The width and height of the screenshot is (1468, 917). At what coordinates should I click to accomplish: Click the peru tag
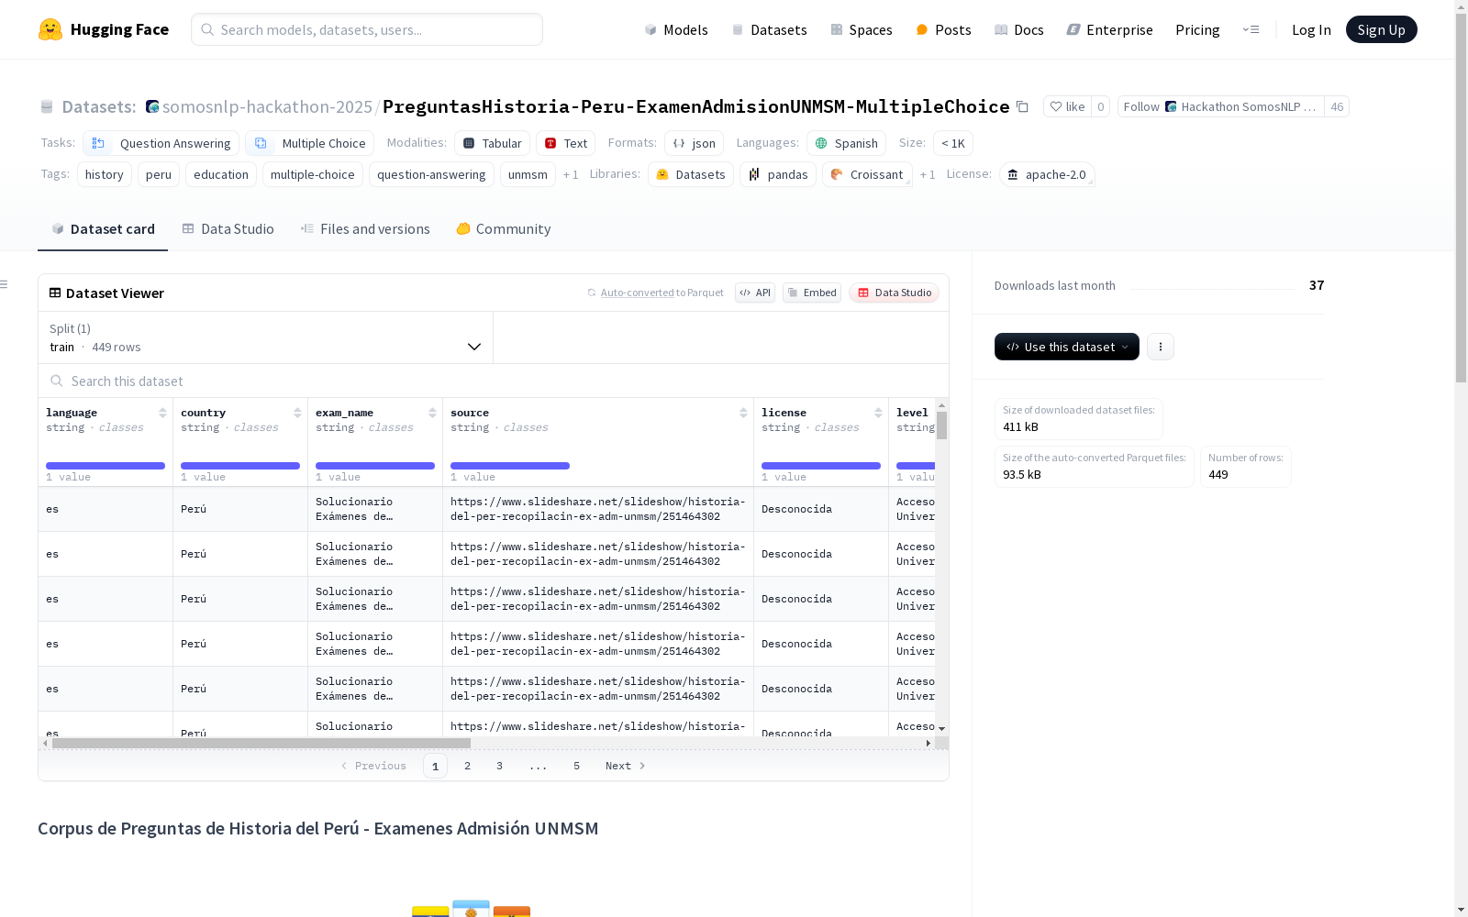pyautogui.click(x=159, y=174)
